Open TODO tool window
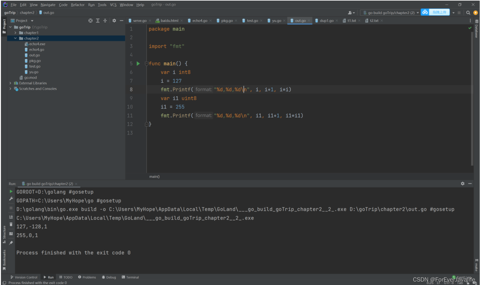The width and height of the screenshot is (480, 285). pos(66,277)
